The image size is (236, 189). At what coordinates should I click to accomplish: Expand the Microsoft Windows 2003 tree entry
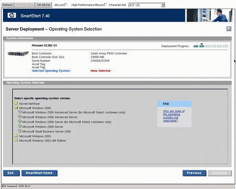(x=35, y=136)
